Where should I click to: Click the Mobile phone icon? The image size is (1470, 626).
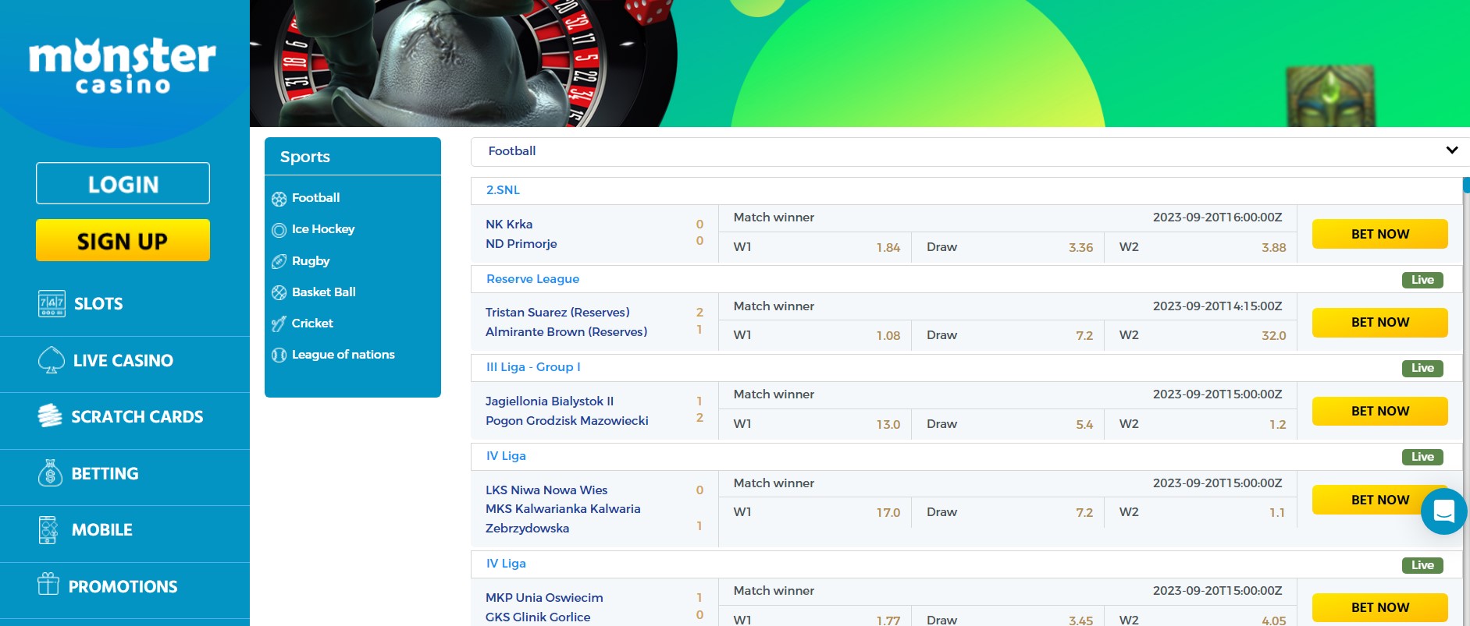click(48, 530)
